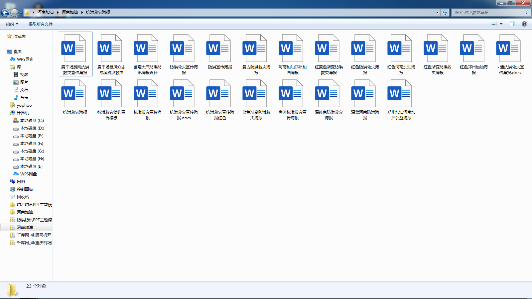Viewport: 532px width, 299px height.
Task: Select 库 in the navigation tree
Action: coord(19,67)
